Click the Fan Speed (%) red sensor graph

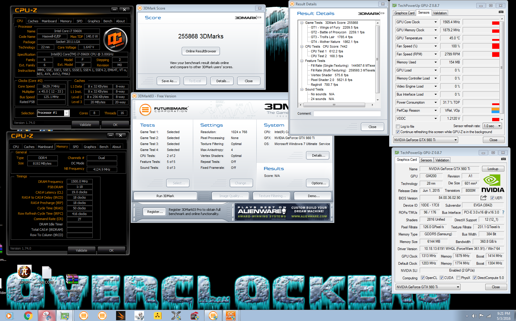point(481,46)
